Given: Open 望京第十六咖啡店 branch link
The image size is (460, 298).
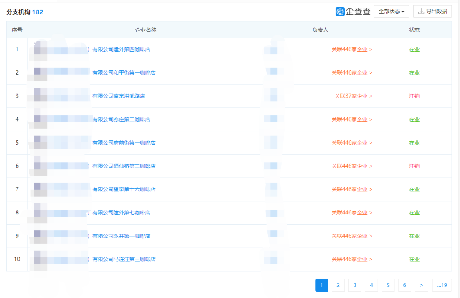Looking at the screenshot, I should click(124, 189).
